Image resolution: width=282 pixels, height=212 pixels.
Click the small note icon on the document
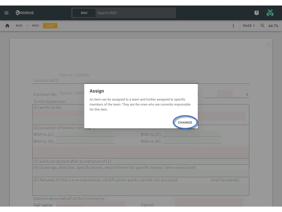click(269, 45)
